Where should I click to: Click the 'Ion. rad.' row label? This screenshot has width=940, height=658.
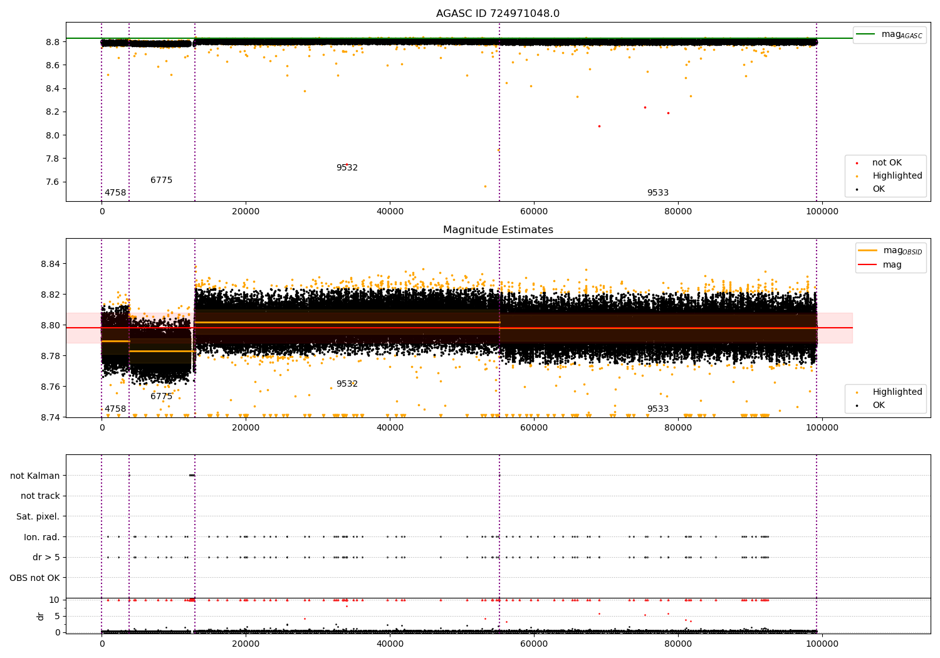[42, 537]
